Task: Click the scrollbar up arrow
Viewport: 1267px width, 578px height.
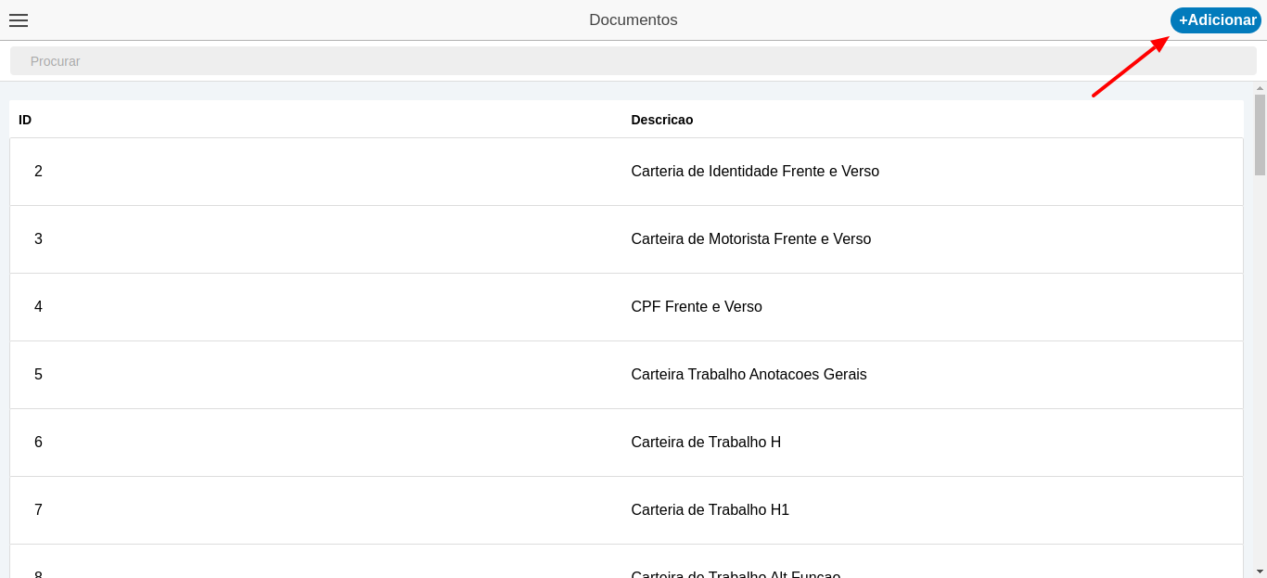Action: tap(1260, 88)
